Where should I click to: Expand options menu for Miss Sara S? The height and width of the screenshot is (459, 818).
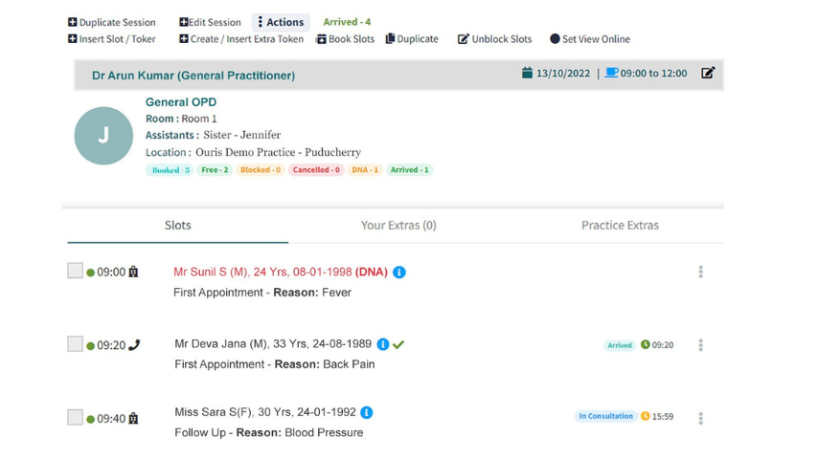coord(700,418)
